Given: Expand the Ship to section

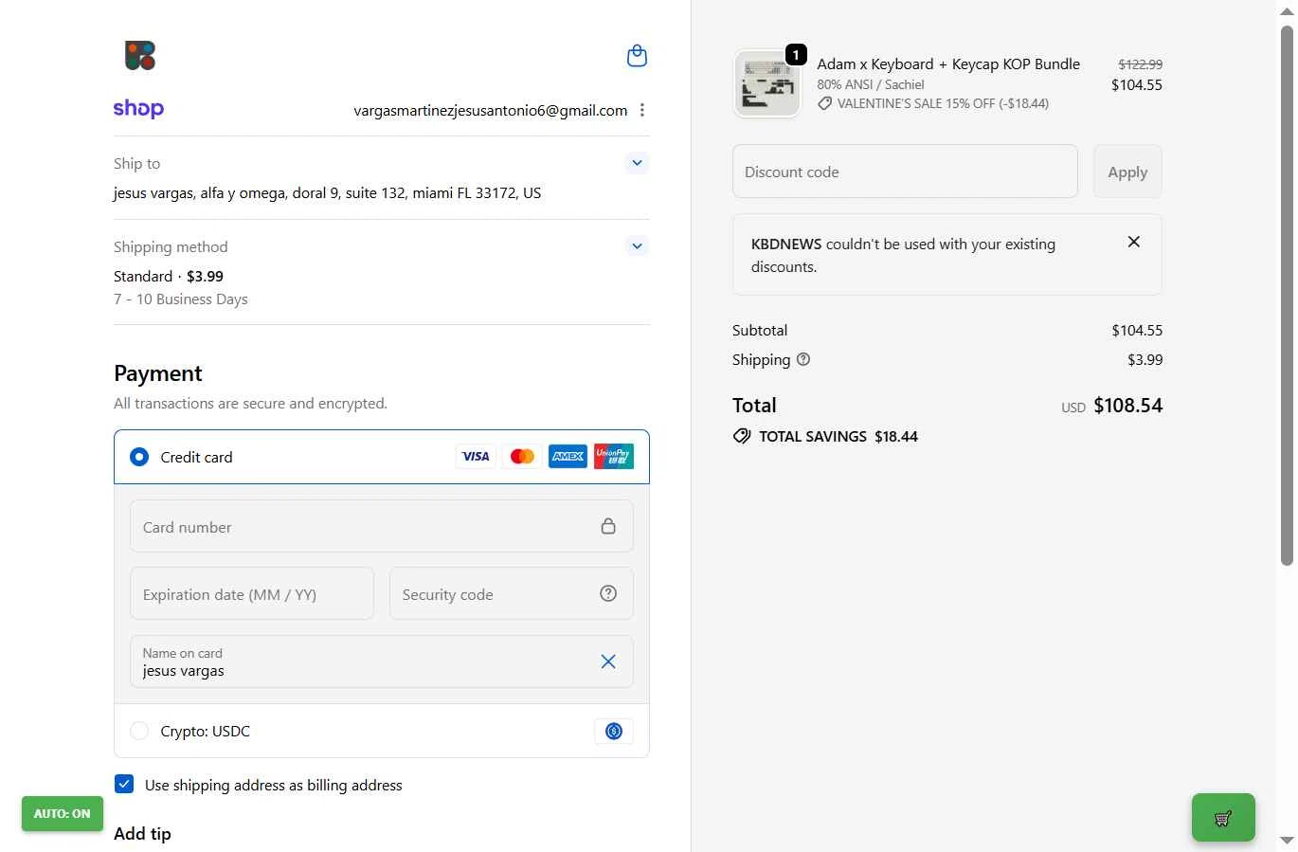Looking at the screenshot, I should click(x=638, y=163).
